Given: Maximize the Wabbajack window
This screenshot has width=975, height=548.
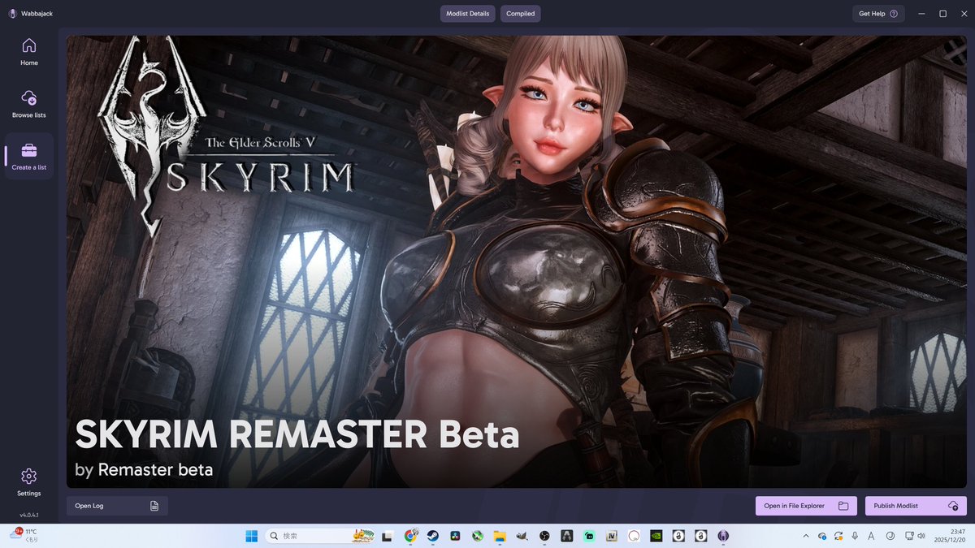Looking at the screenshot, I should click(942, 14).
